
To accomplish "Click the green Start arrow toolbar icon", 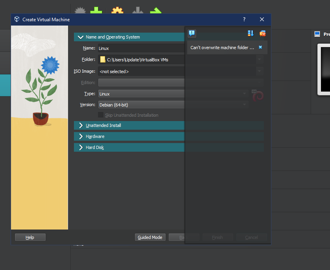I will coord(156,10).
